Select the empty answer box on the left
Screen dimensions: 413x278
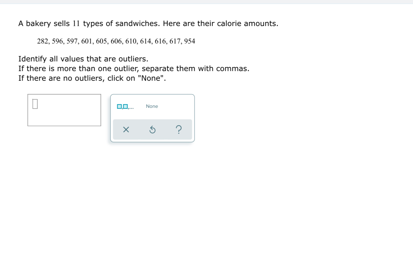click(x=64, y=110)
